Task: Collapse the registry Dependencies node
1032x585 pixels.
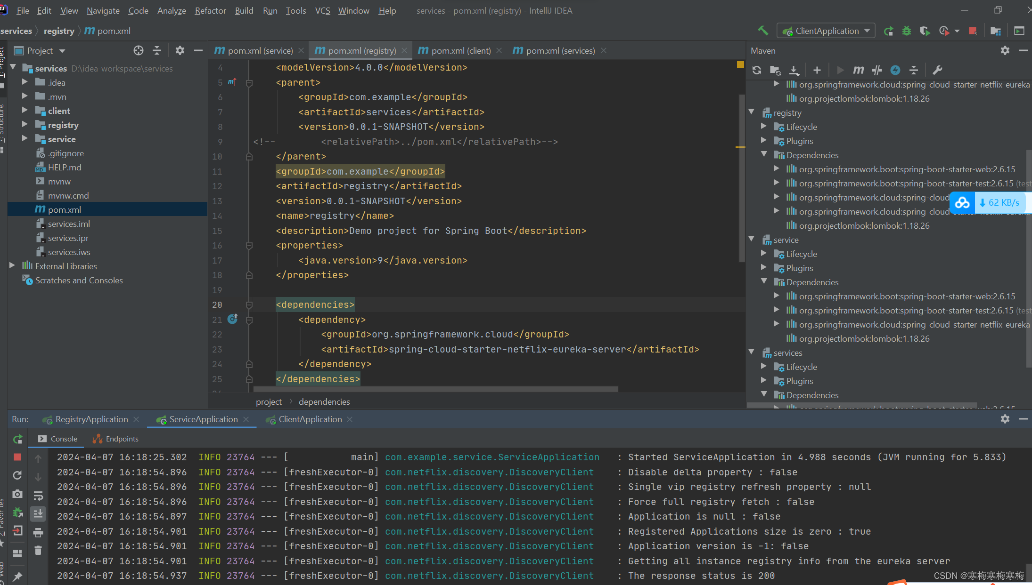Action: pyautogui.click(x=765, y=154)
